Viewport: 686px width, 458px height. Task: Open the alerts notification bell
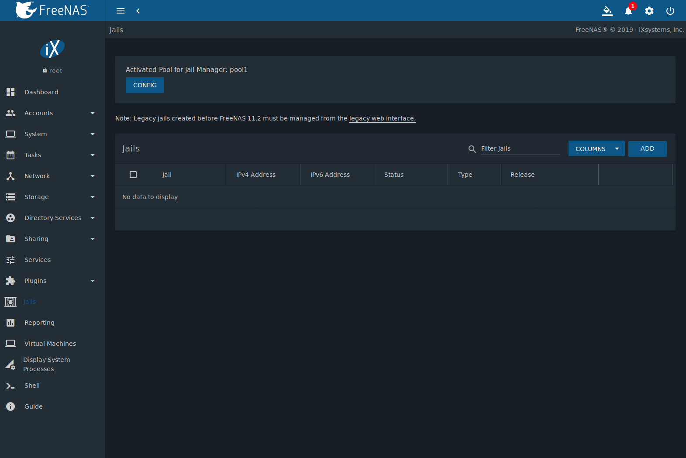(x=628, y=11)
